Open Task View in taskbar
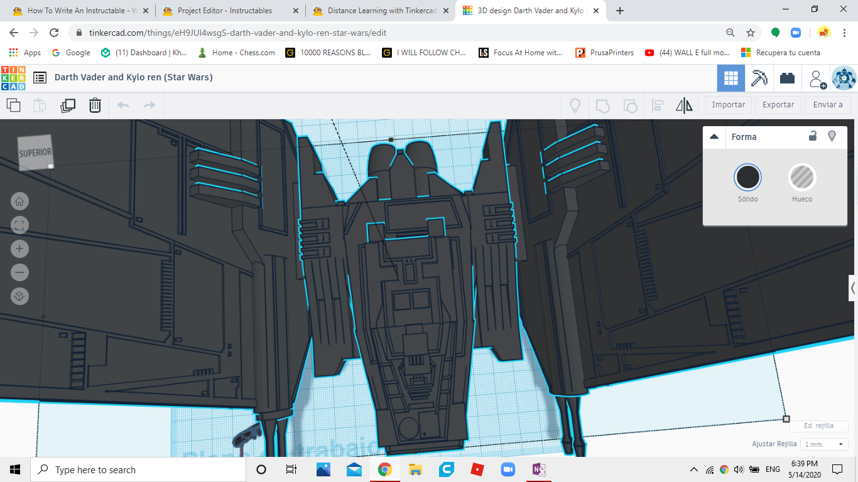The height and width of the screenshot is (482, 858). click(291, 469)
